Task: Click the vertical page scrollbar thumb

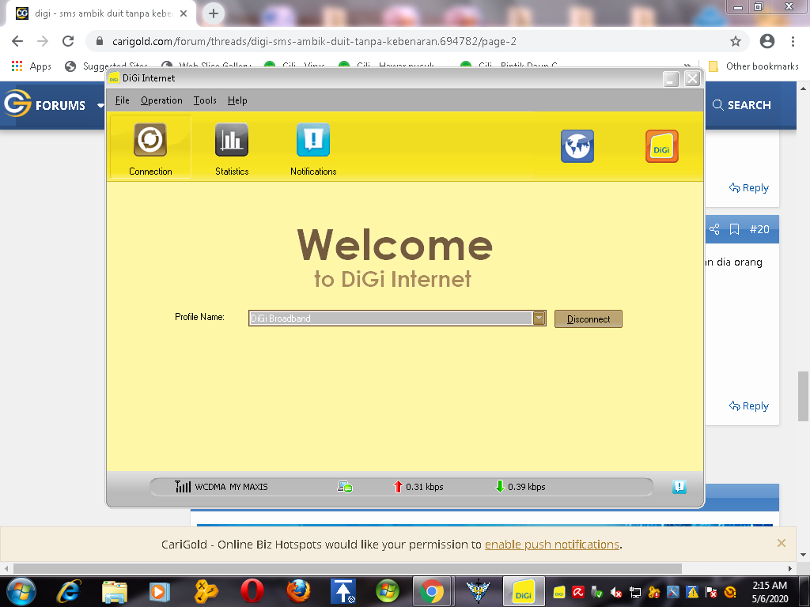Action: coord(804,397)
